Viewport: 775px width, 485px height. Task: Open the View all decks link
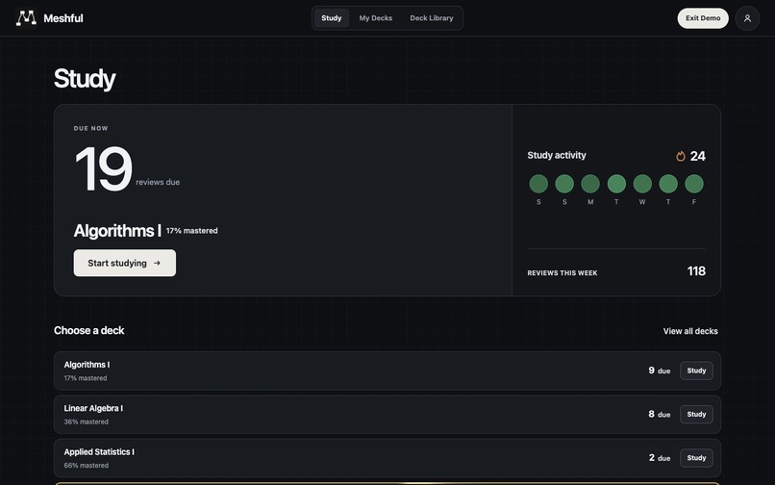(690, 331)
